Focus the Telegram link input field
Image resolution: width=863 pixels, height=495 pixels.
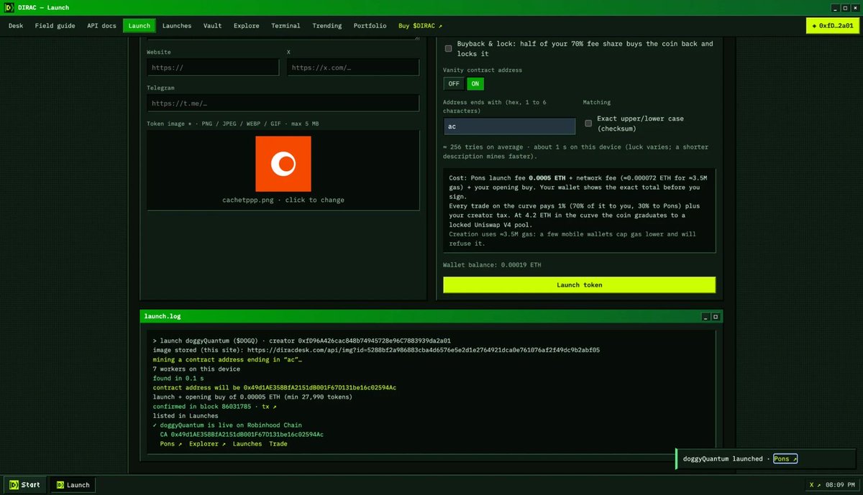[283, 103]
